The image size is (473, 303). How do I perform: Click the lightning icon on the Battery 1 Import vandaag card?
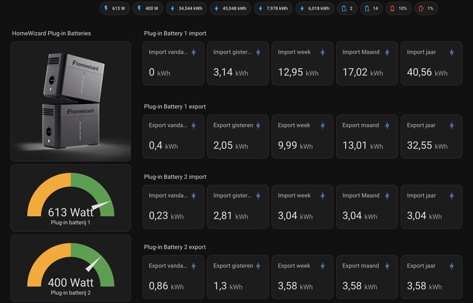point(194,53)
